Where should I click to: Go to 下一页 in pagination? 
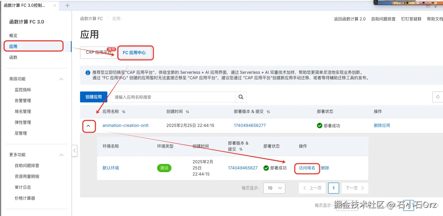tap(355, 188)
